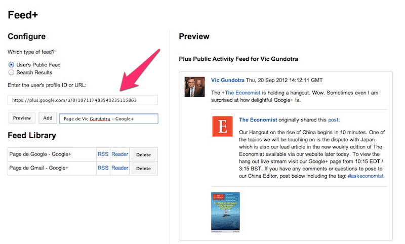Viewport: 405px width, 244px height.
Task: Open The Economist bold name link
Action: (x=258, y=120)
